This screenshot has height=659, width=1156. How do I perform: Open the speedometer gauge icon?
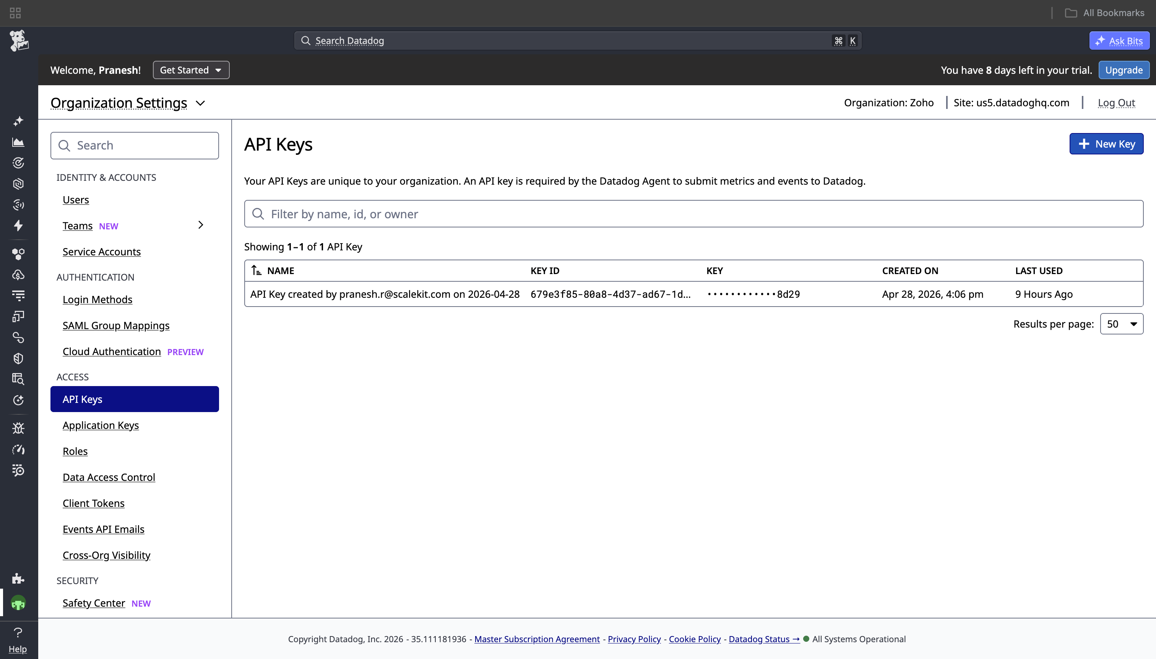pyautogui.click(x=18, y=450)
